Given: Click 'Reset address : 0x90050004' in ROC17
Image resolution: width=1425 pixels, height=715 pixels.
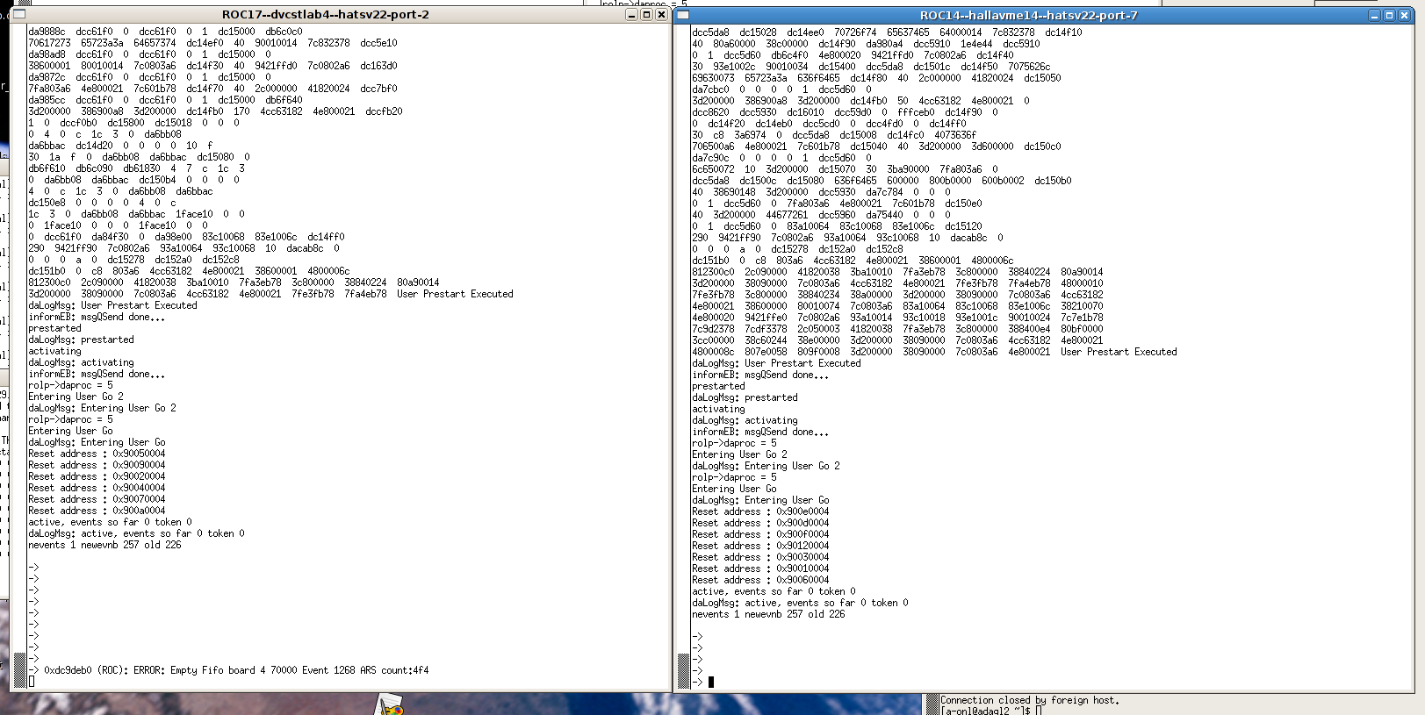Looking at the screenshot, I should click(x=97, y=454).
